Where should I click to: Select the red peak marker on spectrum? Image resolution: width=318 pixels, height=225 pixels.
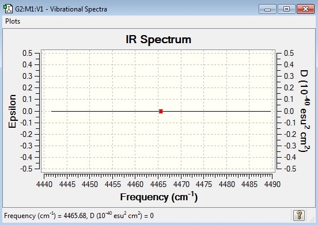coord(161,112)
